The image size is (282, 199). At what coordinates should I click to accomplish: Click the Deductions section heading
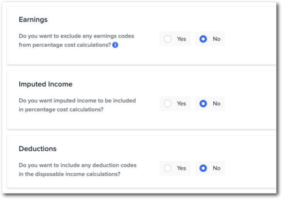(37, 148)
